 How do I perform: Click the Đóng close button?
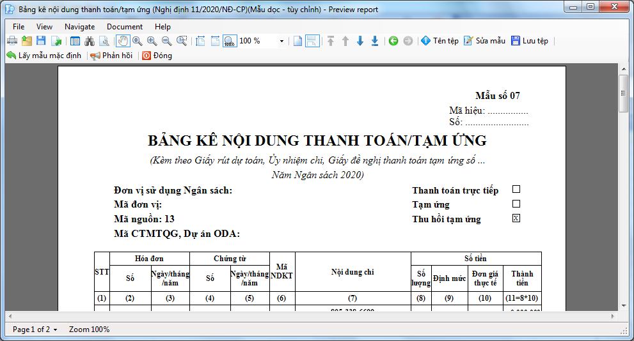pos(157,56)
